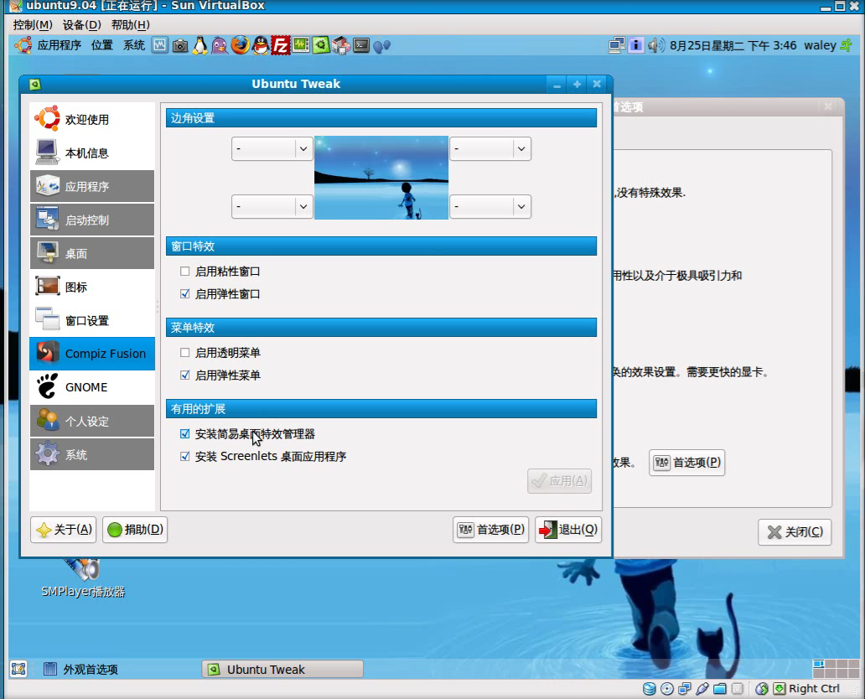Open the top-left corner action dropdown
The image size is (865, 699).
pos(272,149)
